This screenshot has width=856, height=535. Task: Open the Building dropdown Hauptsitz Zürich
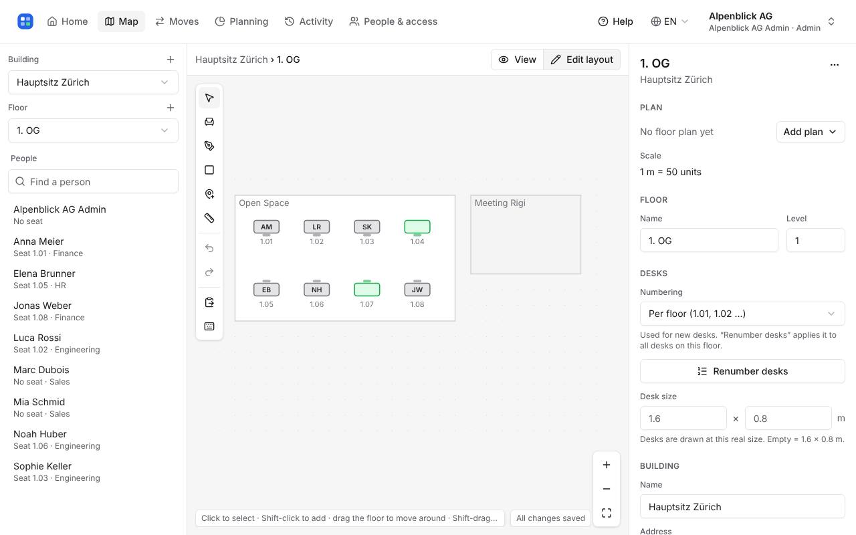pos(93,82)
